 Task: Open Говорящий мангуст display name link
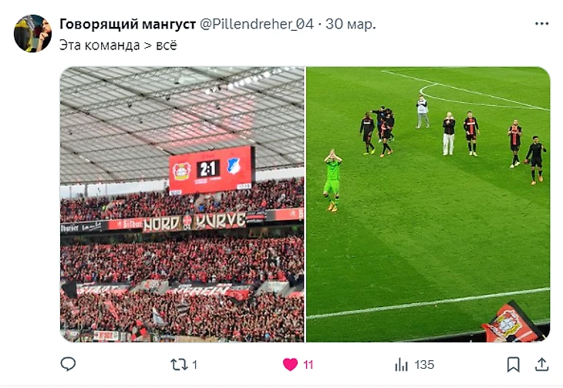pos(127,24)
